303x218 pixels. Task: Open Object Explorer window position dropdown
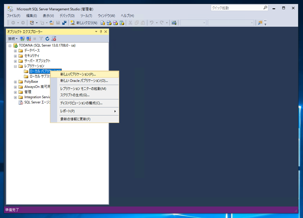(x=96, y=31)
